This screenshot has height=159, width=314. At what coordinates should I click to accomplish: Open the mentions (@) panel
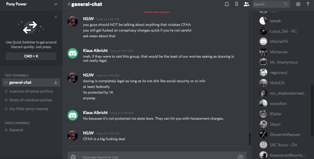point(298,4)
